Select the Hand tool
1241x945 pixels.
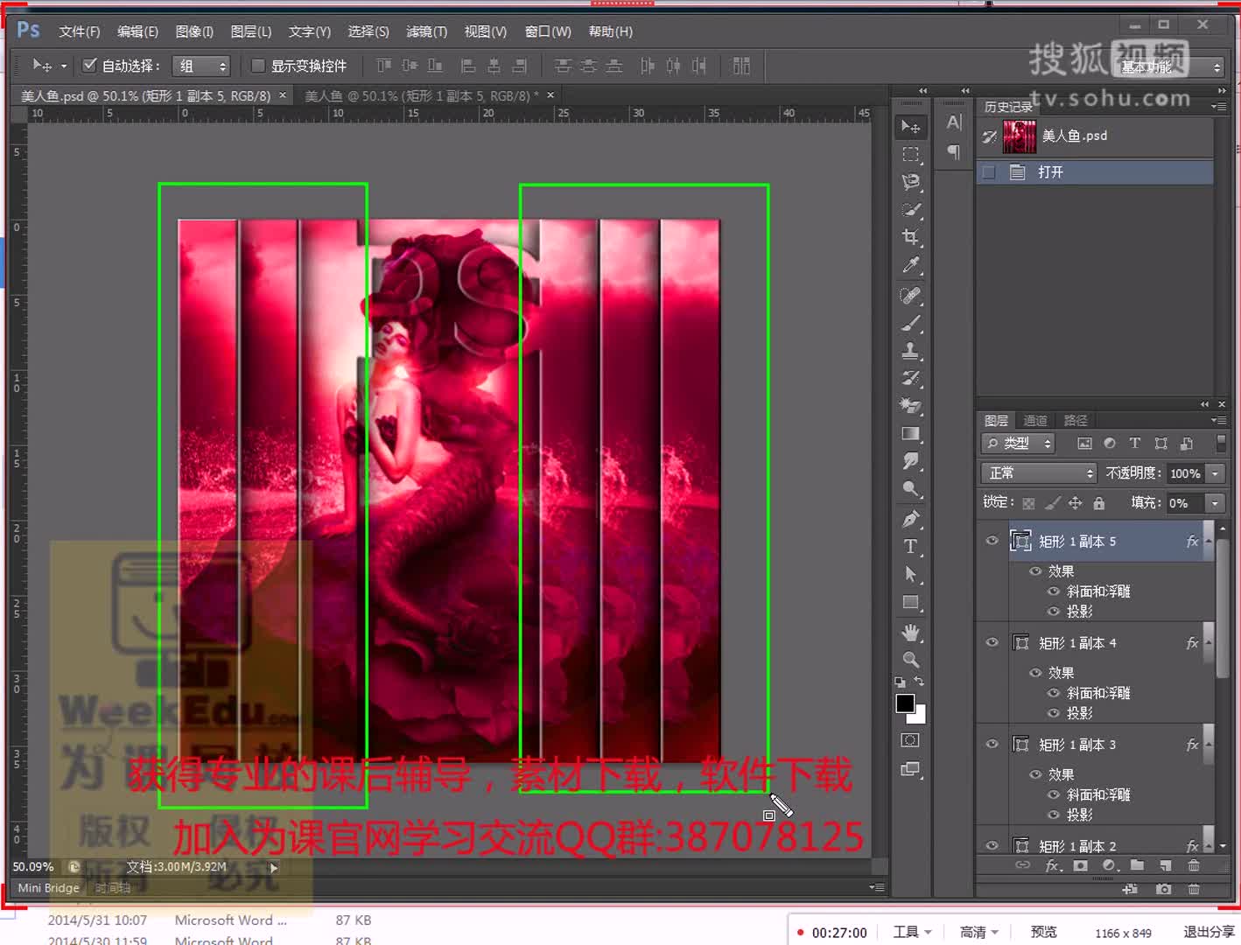pos(911,632)
